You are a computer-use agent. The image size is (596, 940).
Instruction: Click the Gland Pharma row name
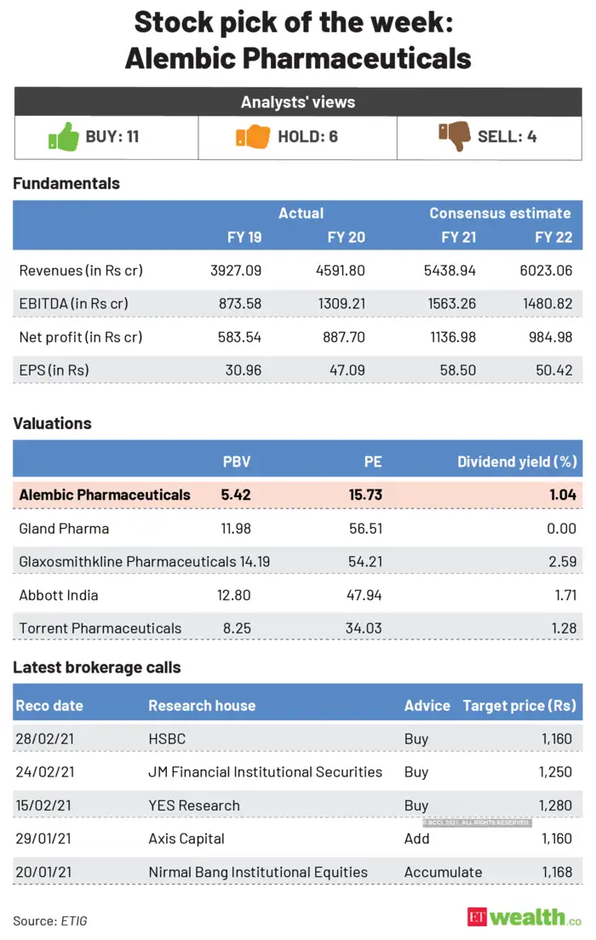(64, 528)
